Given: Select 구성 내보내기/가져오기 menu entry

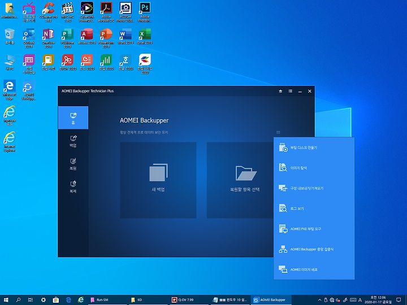Looking at the screenshot, I should [x=314, y=188].
